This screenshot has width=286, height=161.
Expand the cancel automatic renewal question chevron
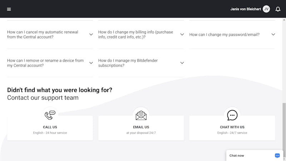[x=91, y=34]
